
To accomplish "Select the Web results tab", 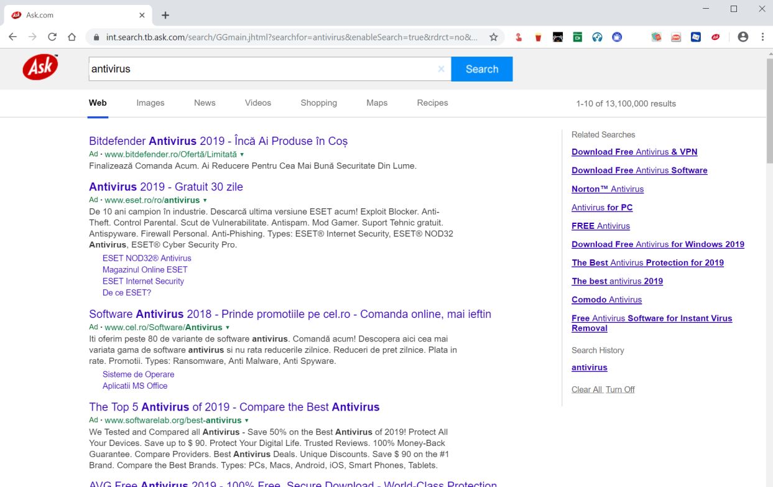I will pos(98,103).
